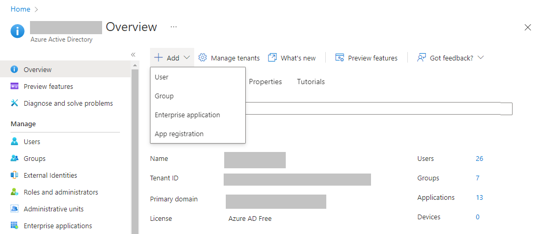Click the Enterprise applications grid icon

point(14,226)
